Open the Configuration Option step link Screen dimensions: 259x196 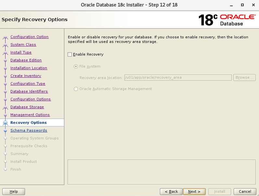click(x=29, y=37)
